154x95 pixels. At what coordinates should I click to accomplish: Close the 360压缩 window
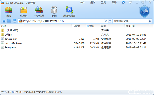pos(150,2)
